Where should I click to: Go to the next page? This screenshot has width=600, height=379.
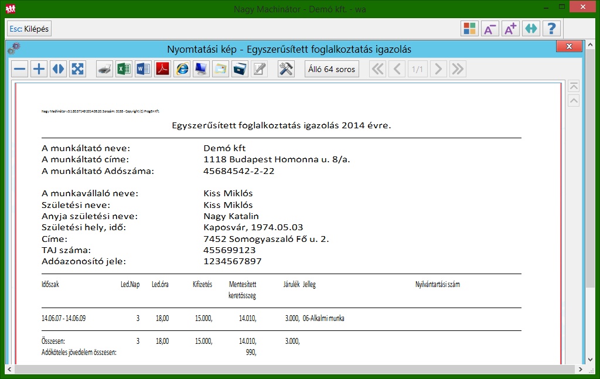click(438, 69)
